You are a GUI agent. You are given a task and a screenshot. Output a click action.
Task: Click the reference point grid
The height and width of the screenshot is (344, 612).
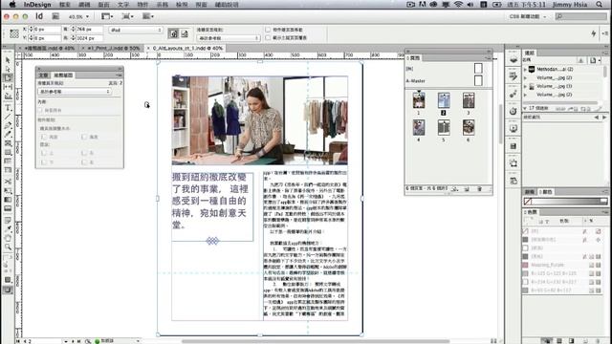pos(14,34)
